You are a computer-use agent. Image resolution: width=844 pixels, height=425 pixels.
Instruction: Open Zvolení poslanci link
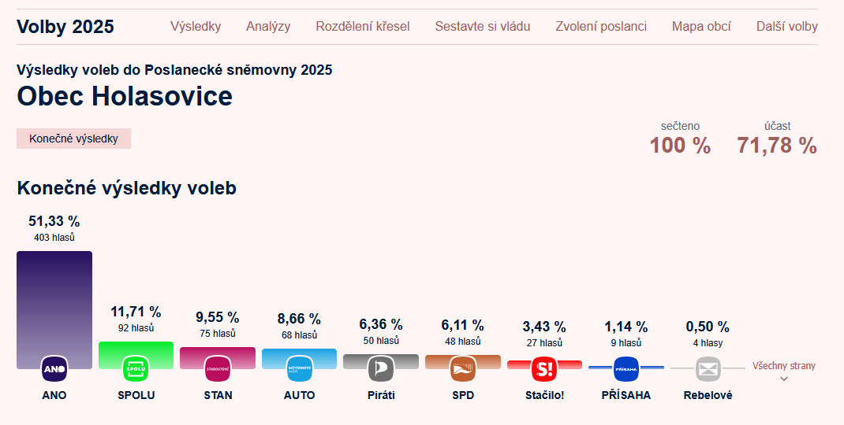point(601,26)
